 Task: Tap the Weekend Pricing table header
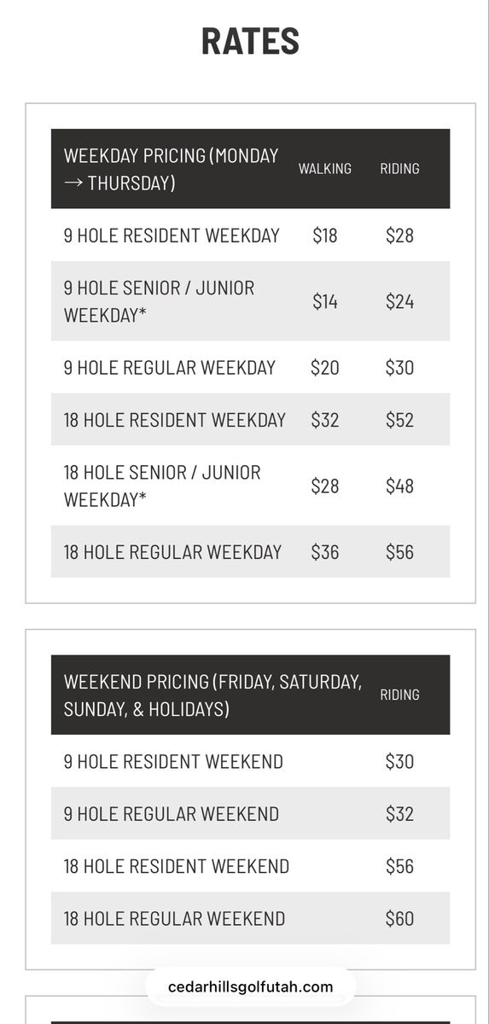point(250,695)
